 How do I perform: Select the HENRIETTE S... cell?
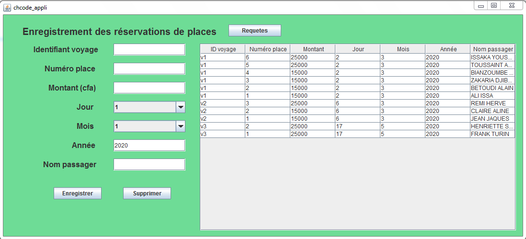(492, 126)
